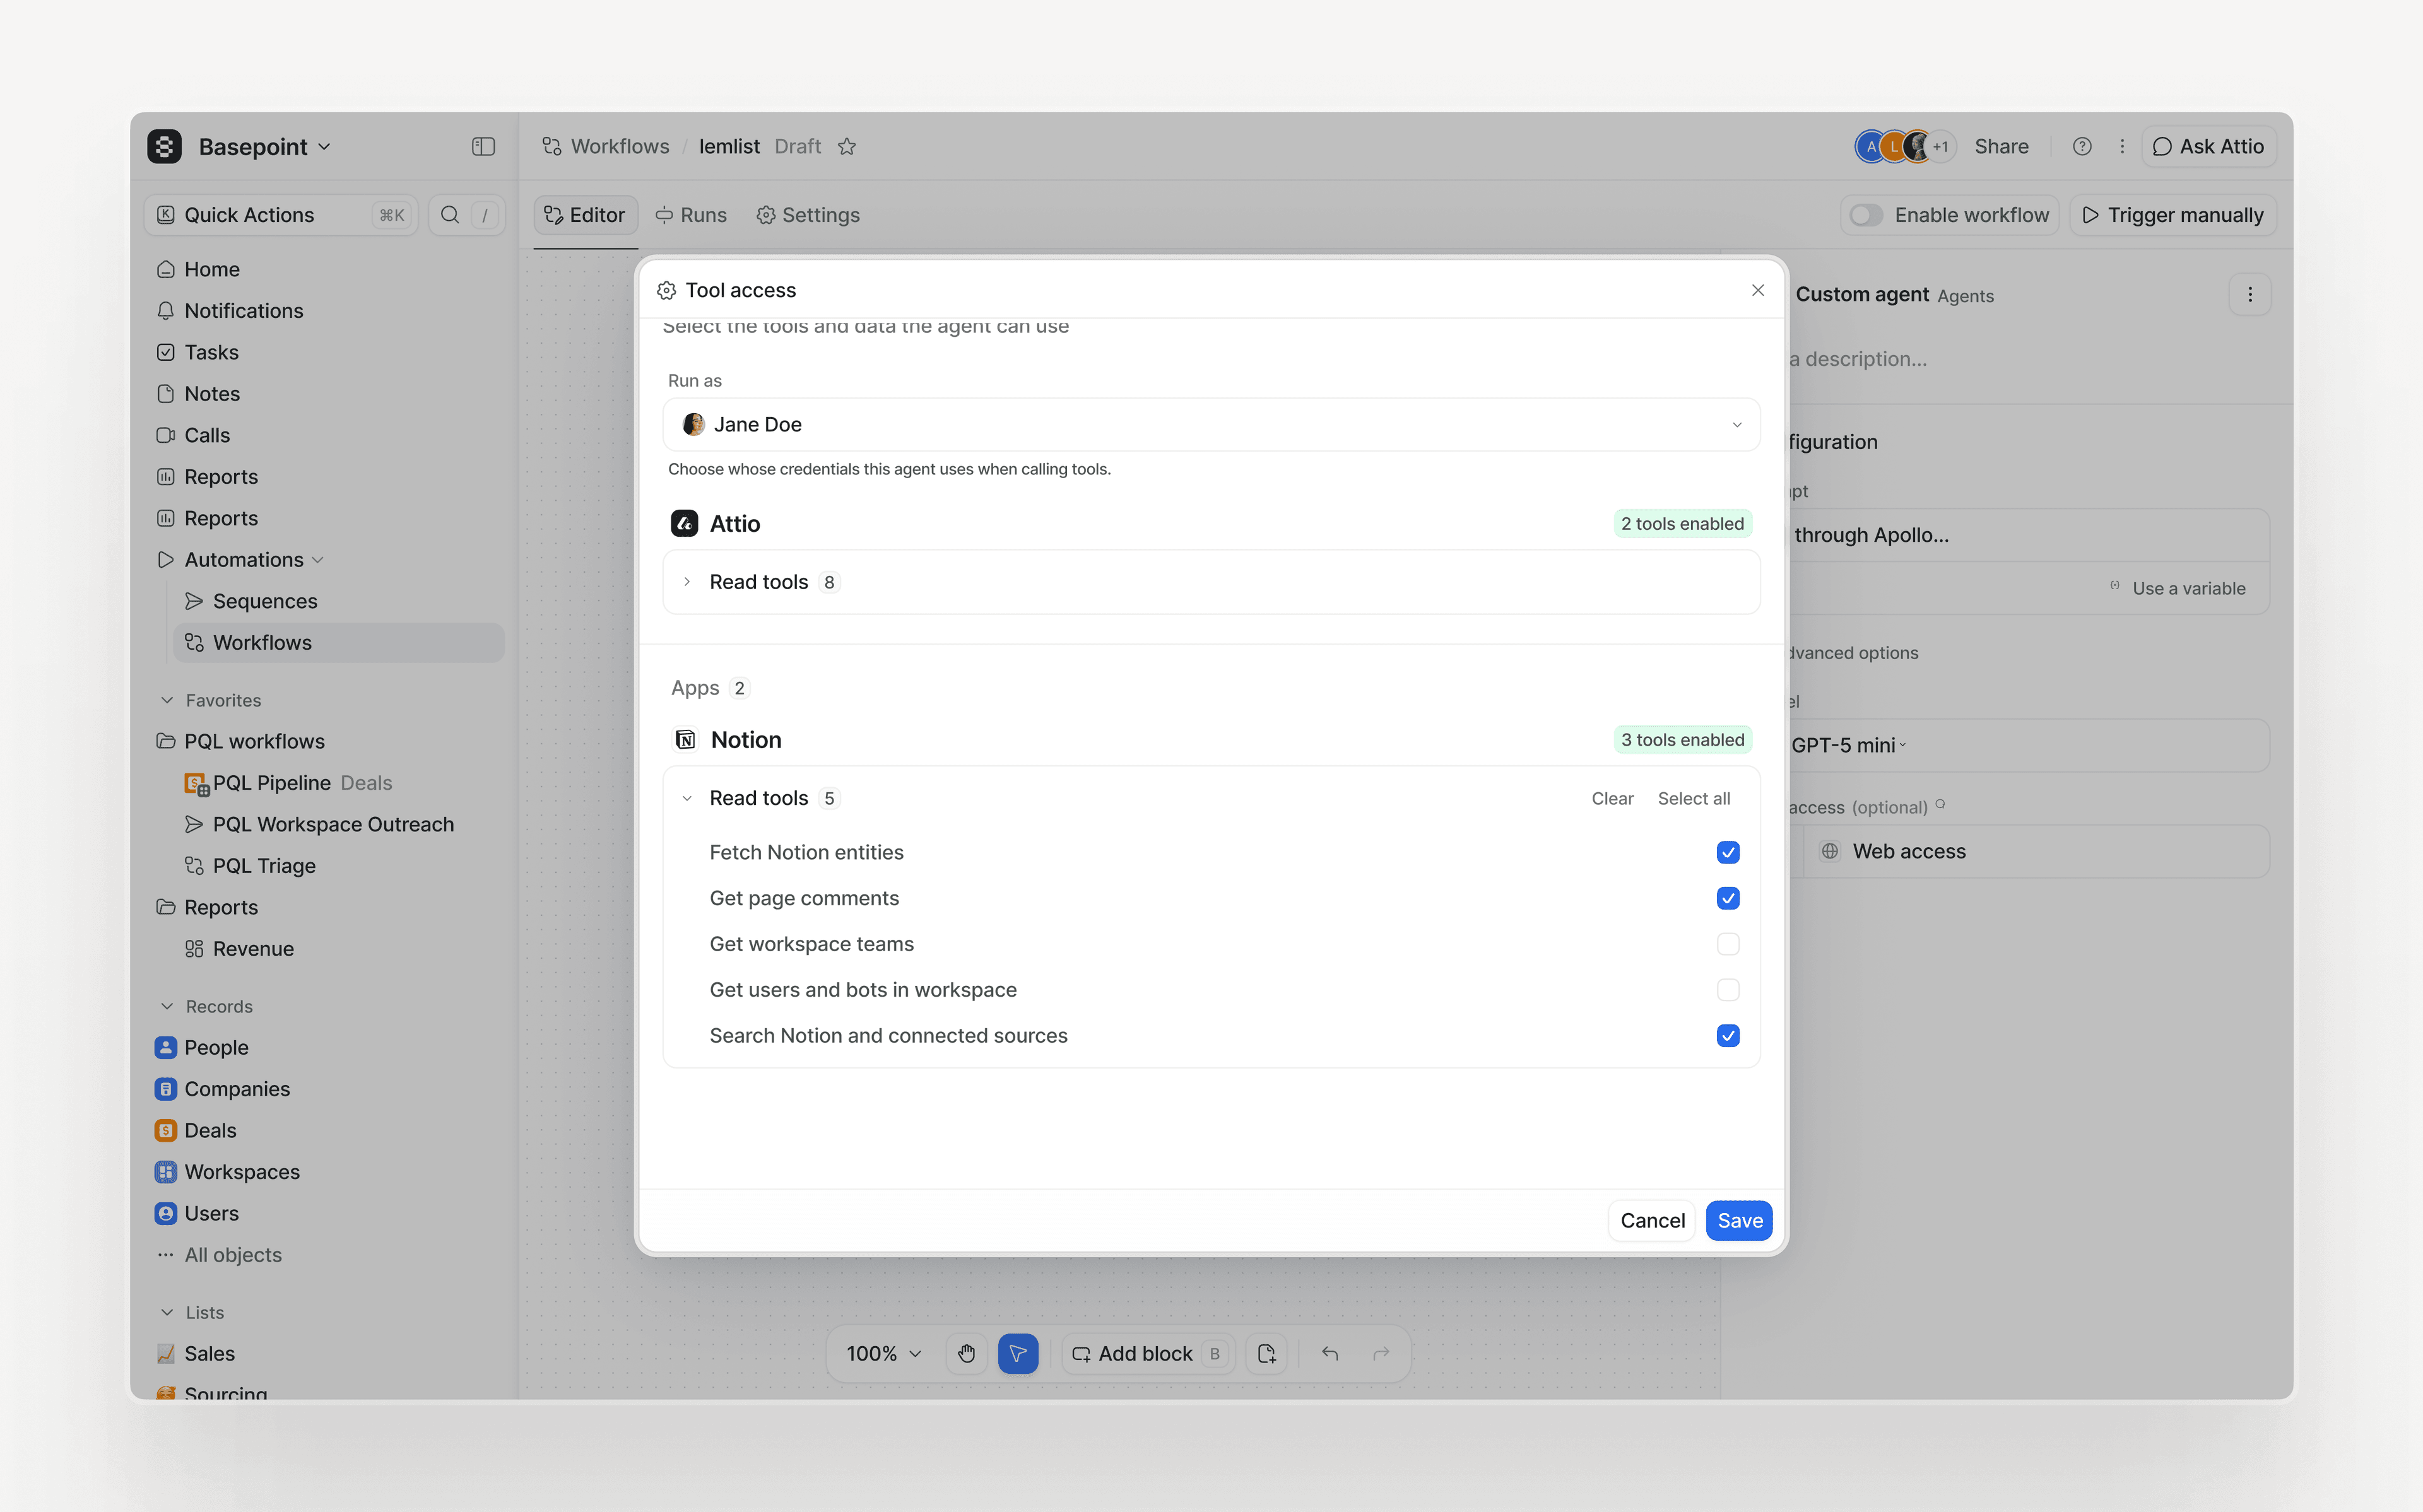Click the People records icon
Image resolution: width=2423 pixels, height=1512 pixels.
click(166, 1047)
